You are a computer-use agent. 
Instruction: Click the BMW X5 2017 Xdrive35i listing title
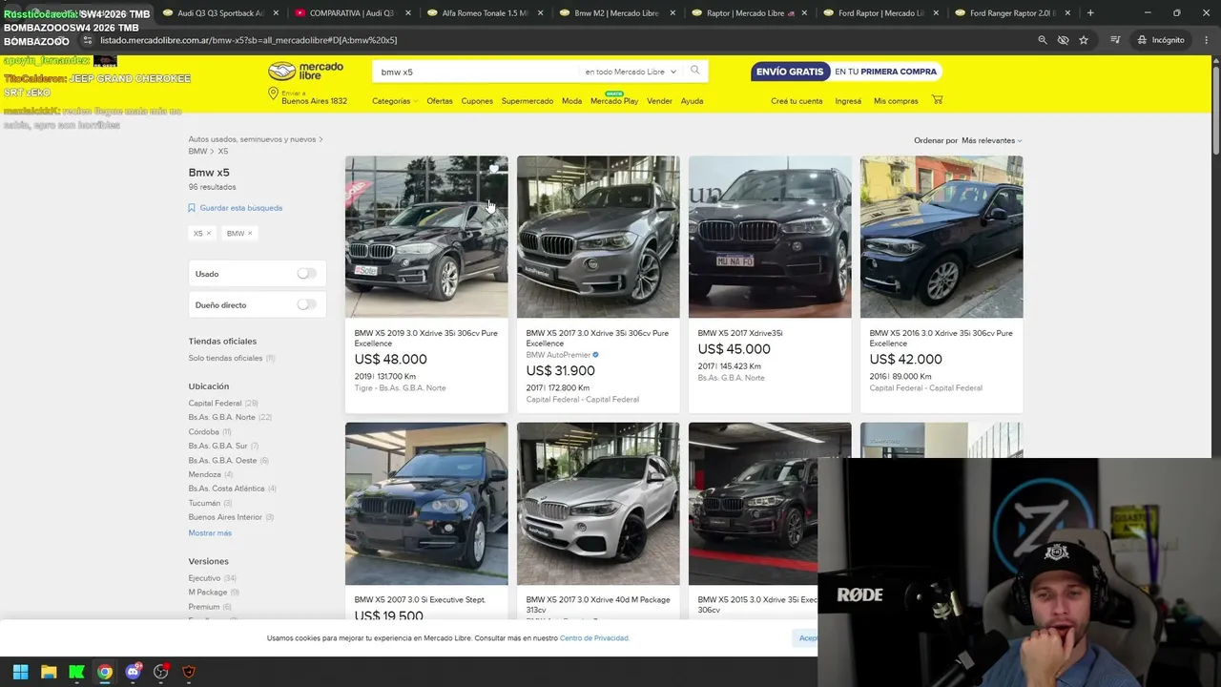(x=740, y=333)
